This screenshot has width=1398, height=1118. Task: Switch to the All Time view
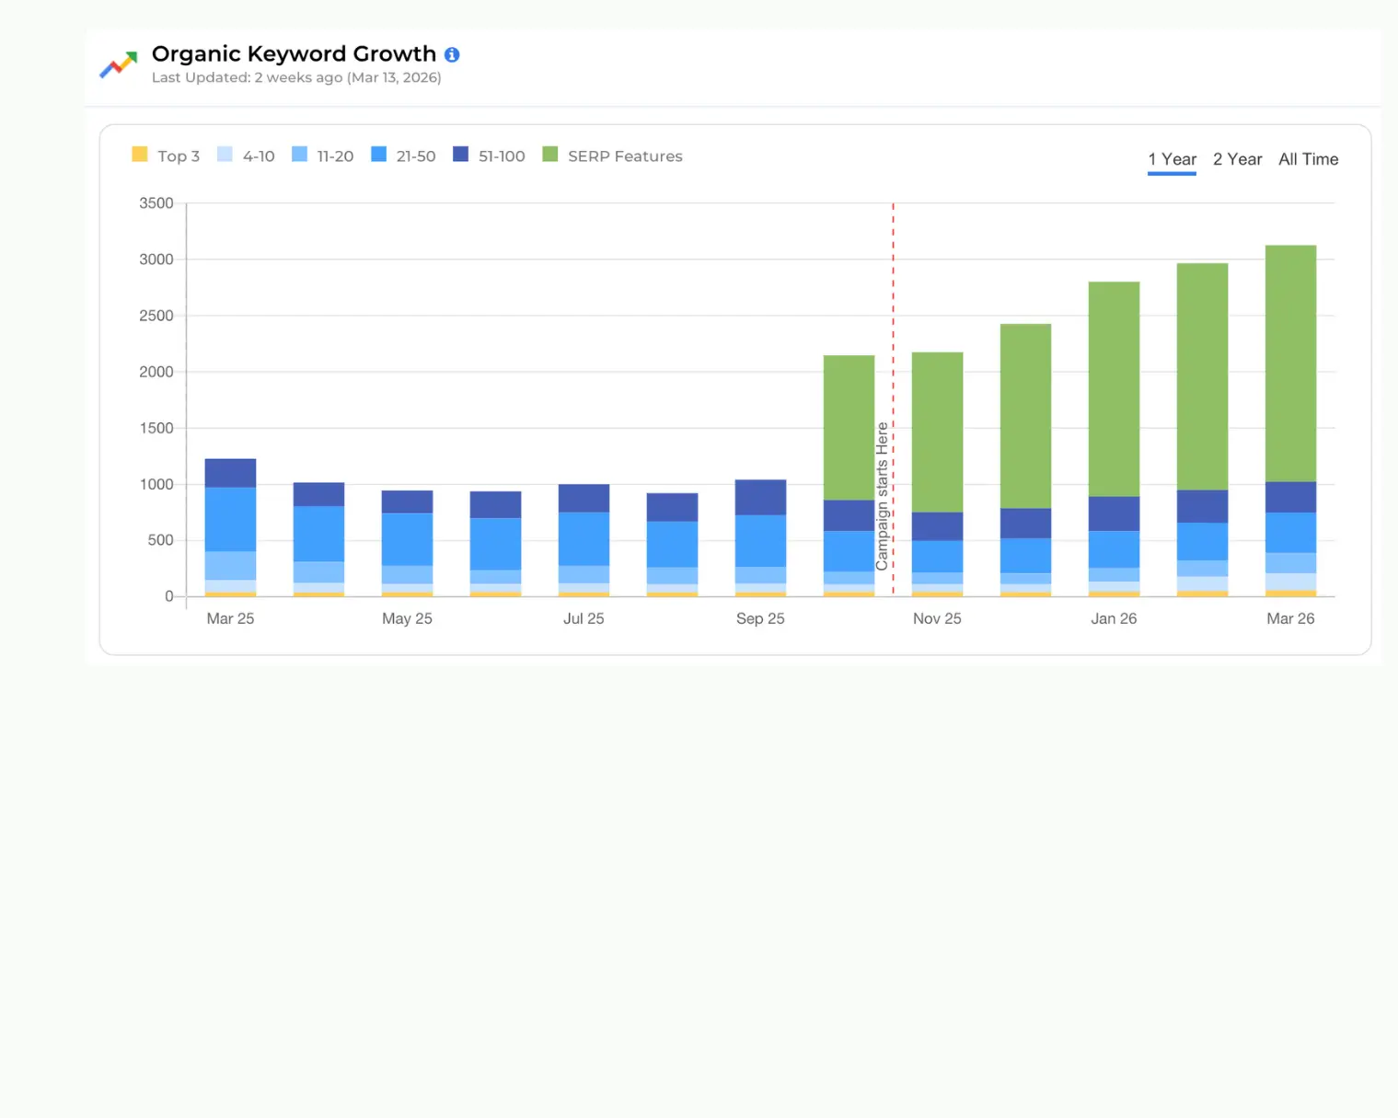(1308, 158)
